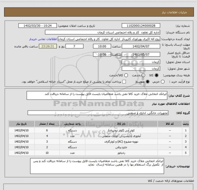
Task: Click the announcement date field 1402/03/30 - 10:24
Action: click(38, 26)
